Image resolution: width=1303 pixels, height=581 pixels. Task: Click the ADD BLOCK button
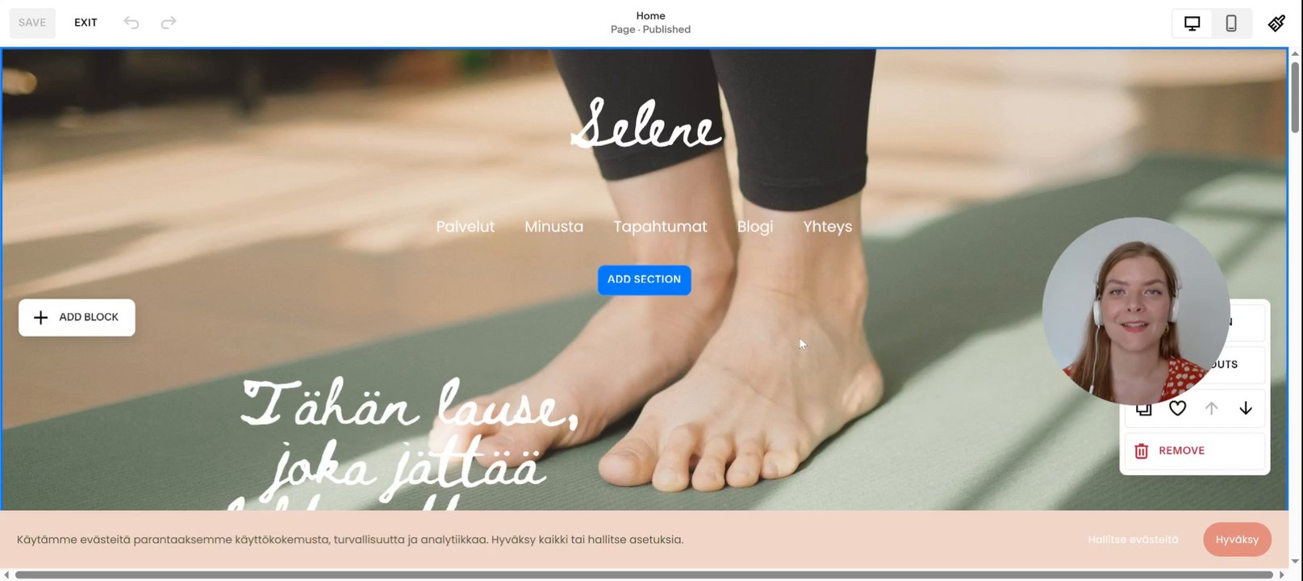[x=77, y=317]
